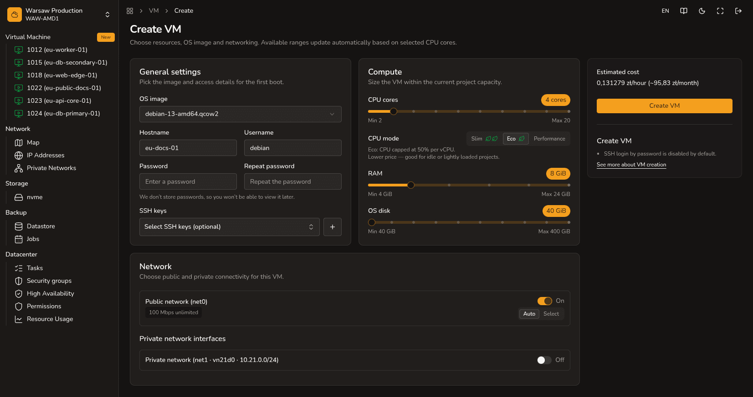Open the documentation book icon

pos(684,11)
